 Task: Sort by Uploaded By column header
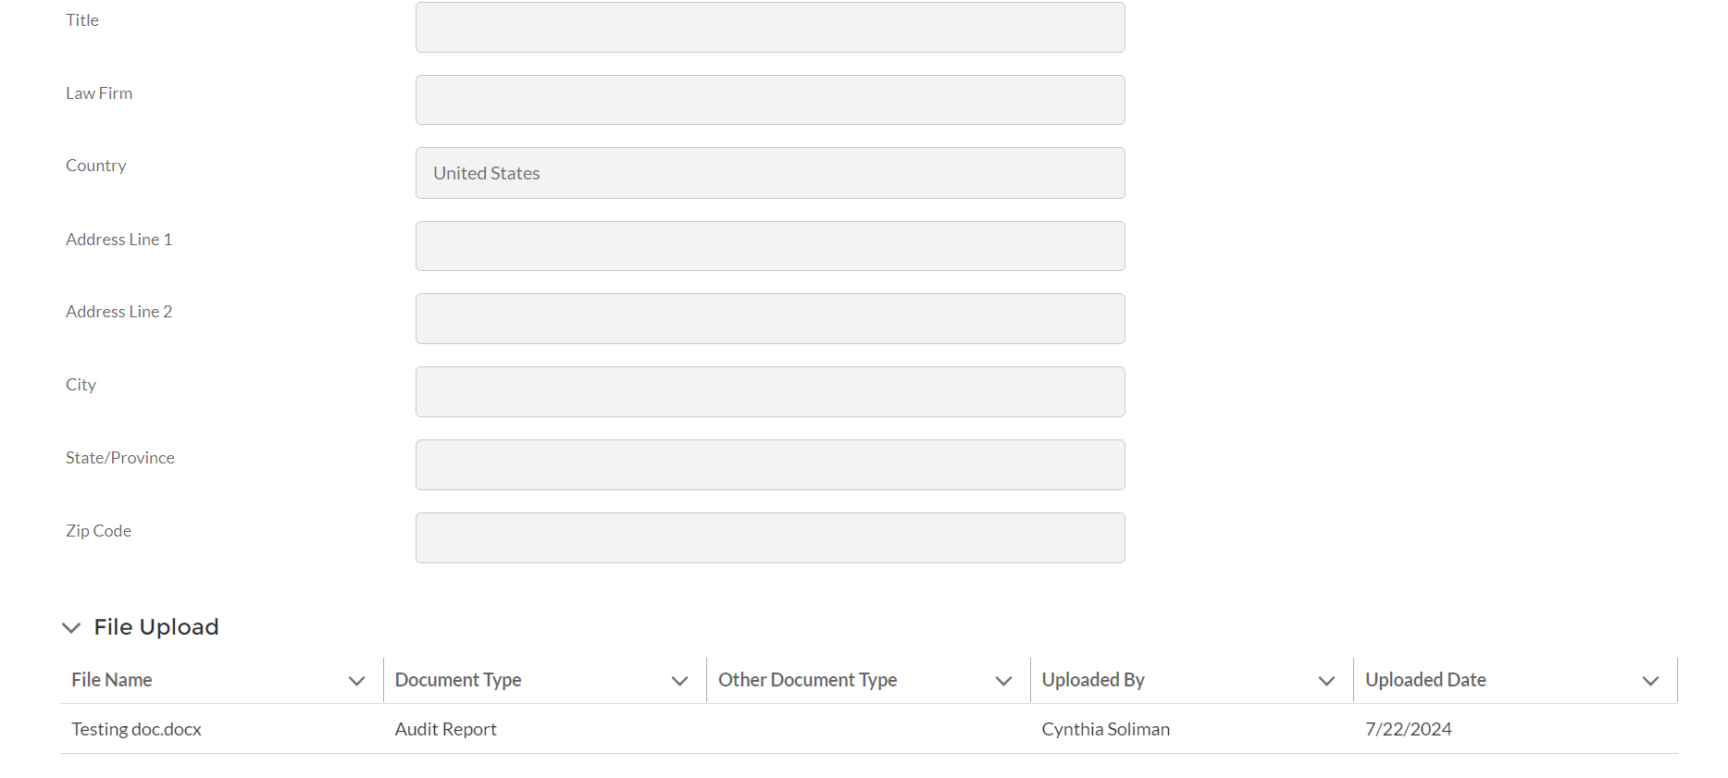coord(1093,680)
